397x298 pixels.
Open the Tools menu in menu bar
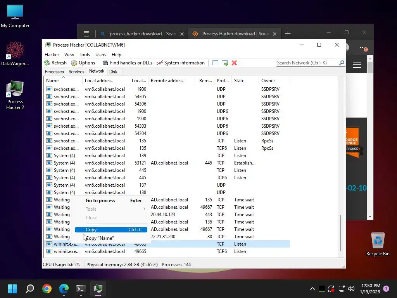[85, 54]
